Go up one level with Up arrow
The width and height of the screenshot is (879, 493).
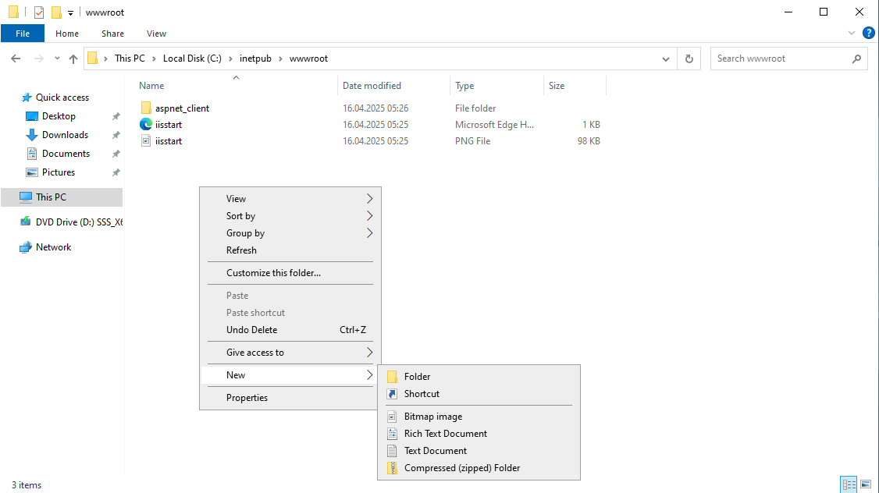click(73, 59)
